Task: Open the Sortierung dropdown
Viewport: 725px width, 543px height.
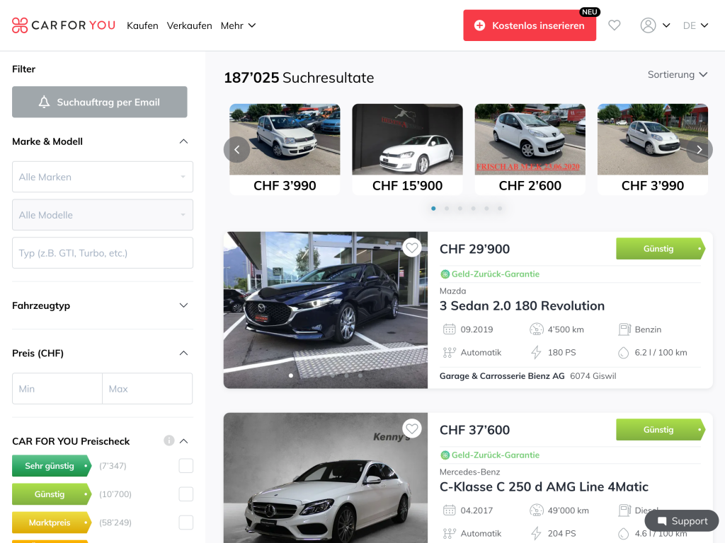Action: [678, 74]
